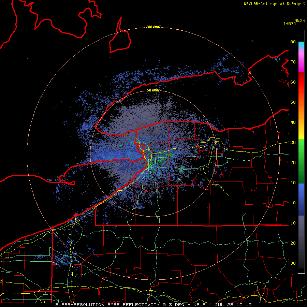This screenshot has width=307, height=307.
Task: Click the 80 value on dBZ scale
Action: point(293,42)
